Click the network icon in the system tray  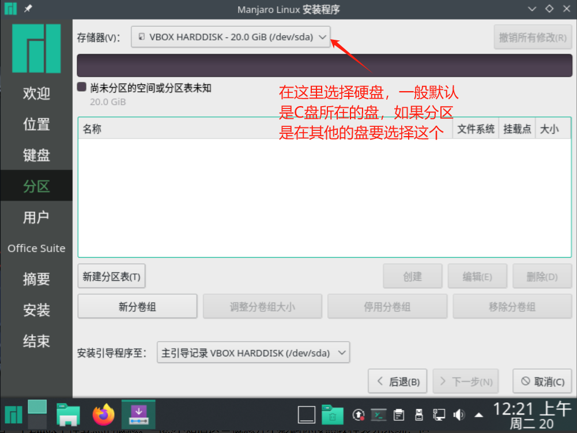(439, 415)
